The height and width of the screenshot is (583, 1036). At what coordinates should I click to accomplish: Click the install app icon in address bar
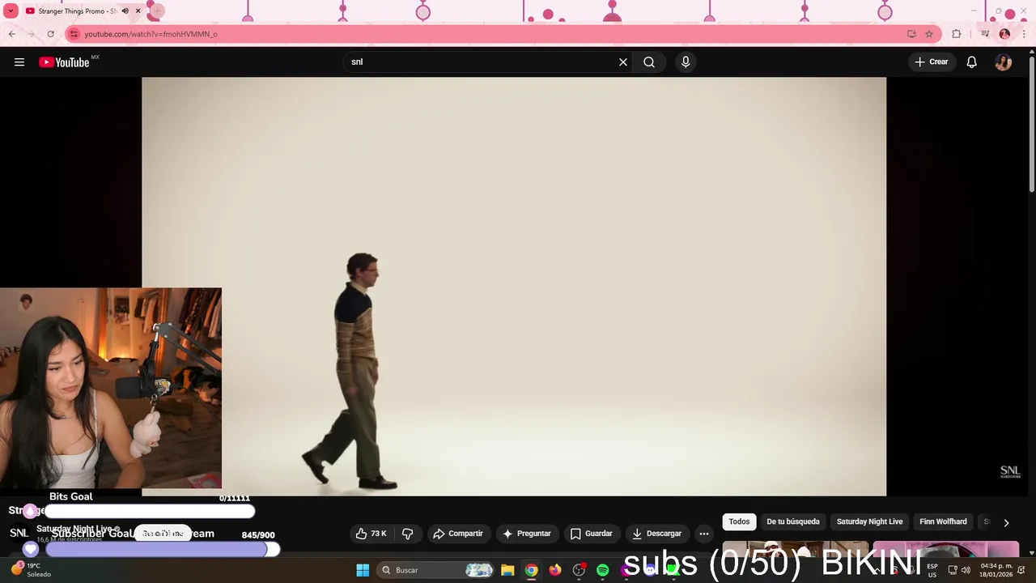pos(911,34)
